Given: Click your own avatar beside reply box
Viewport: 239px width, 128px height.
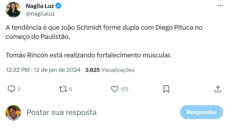Looking at the screenshot, I should pos(13,113).
